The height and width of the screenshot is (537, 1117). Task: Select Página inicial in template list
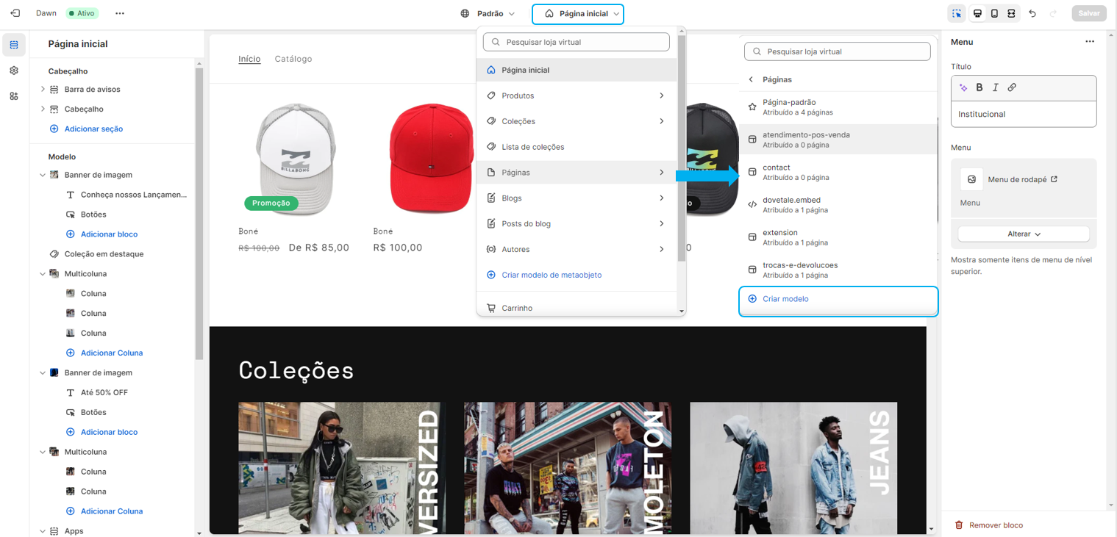click(x=577, y=70)
